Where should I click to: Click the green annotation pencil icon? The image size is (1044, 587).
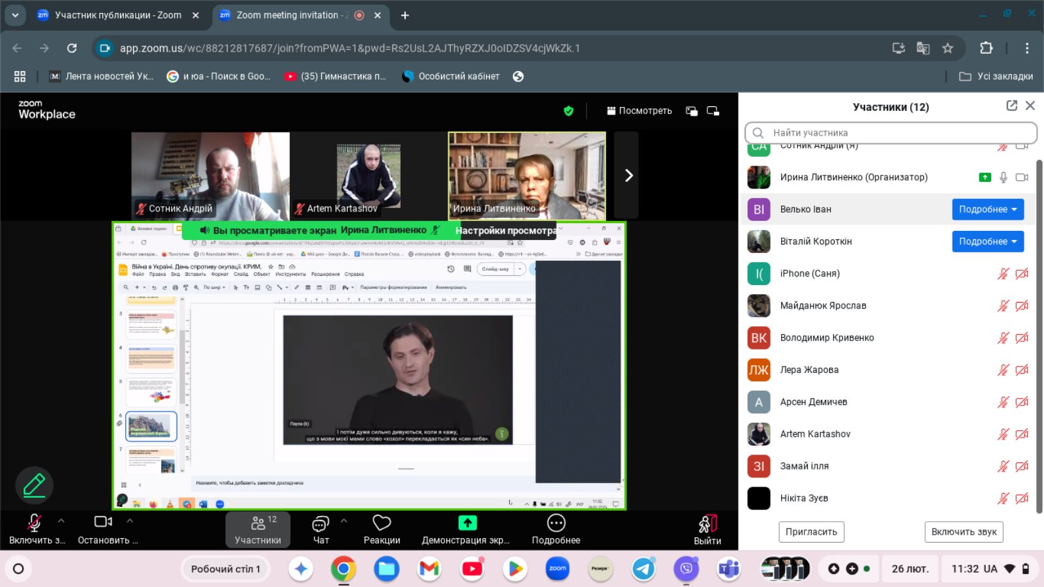(34, 485)
